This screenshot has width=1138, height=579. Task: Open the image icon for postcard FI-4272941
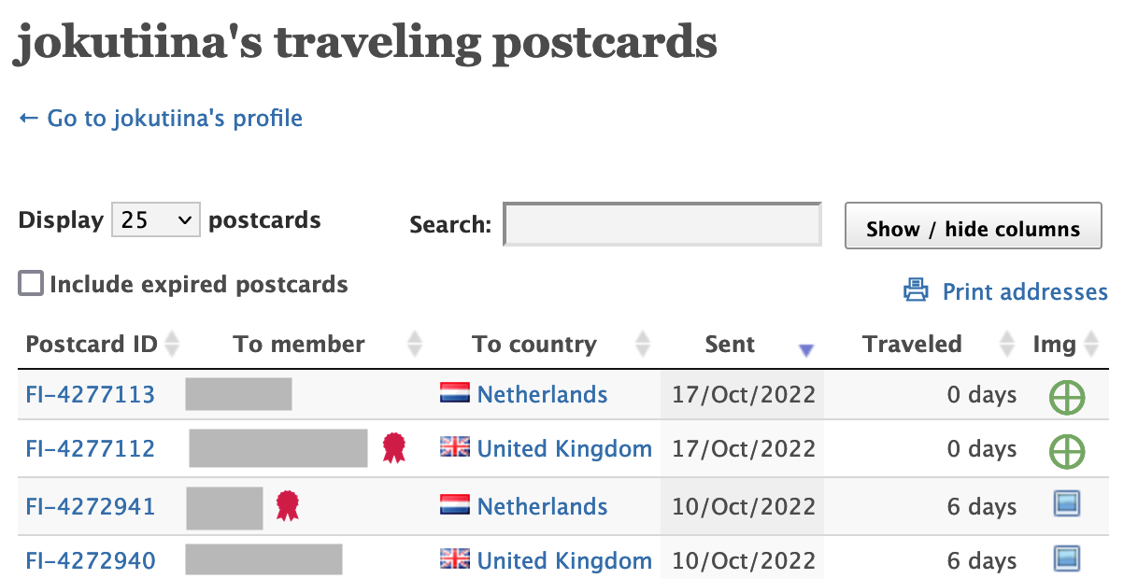click(x=1067, y=505)
